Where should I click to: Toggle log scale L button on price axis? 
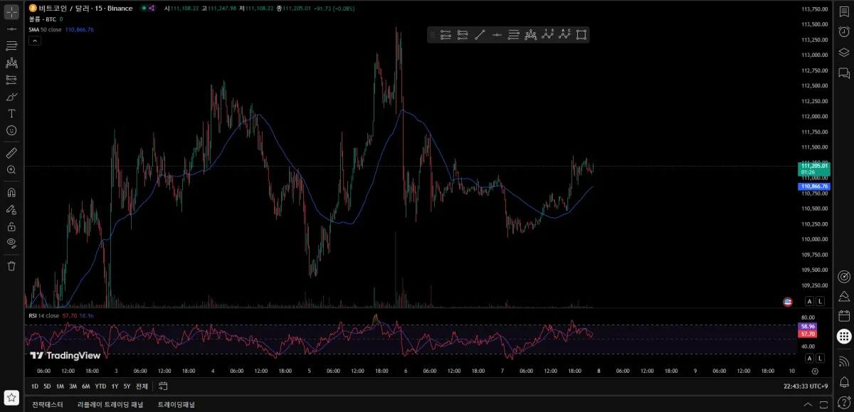pyautogui.click(x=820, y=302)
